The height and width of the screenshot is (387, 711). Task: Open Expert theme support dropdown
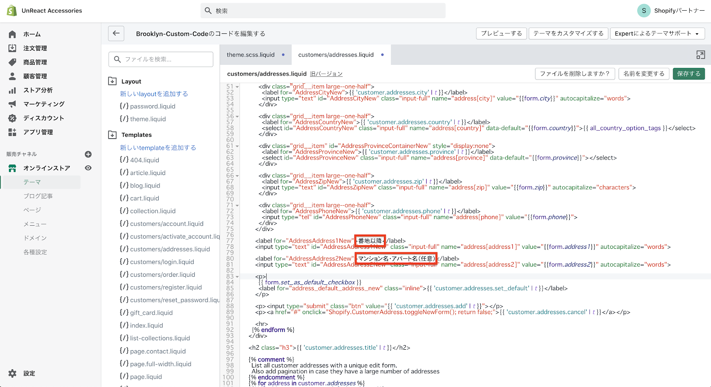(x=657, y=33)
